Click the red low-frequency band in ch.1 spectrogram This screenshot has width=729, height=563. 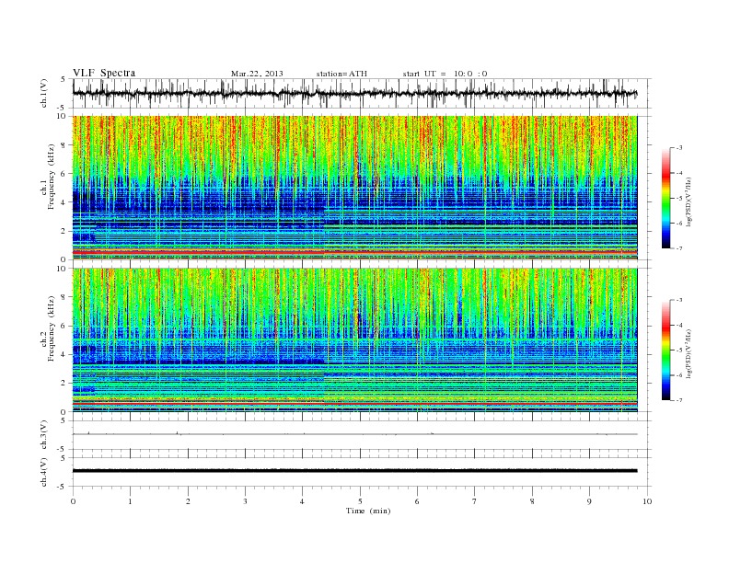click(354, 252)
